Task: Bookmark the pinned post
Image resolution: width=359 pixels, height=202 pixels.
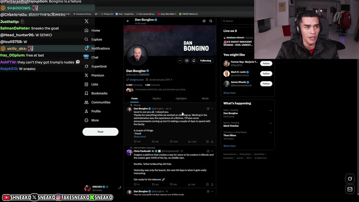Action: pyautogui.click(x=207, y=142)
